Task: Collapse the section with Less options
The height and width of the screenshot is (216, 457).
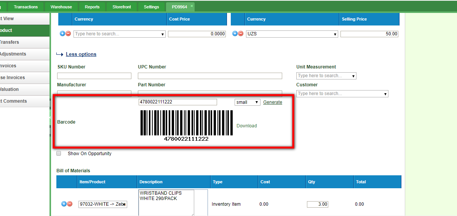Action: [x=81, y=54]
